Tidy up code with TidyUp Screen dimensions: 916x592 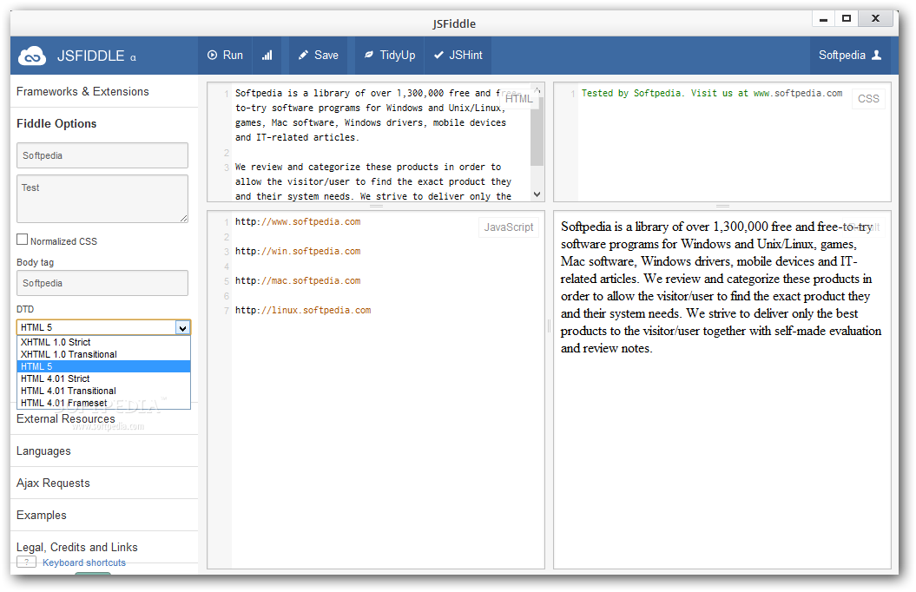click(390, 55)
